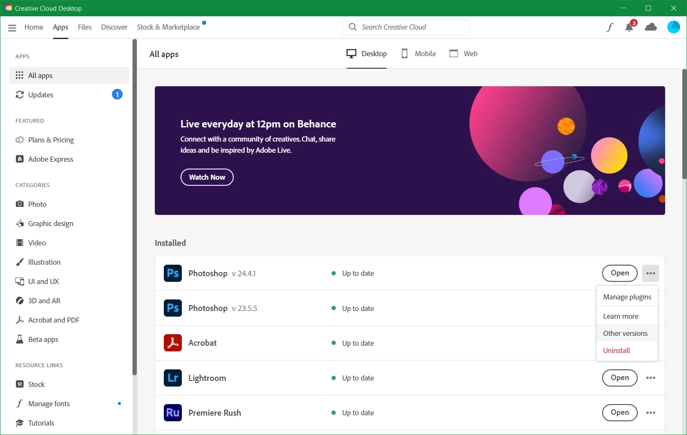Open Manage fonts resource link
Screen dimensions: 687x435
(x=69, y=404)
